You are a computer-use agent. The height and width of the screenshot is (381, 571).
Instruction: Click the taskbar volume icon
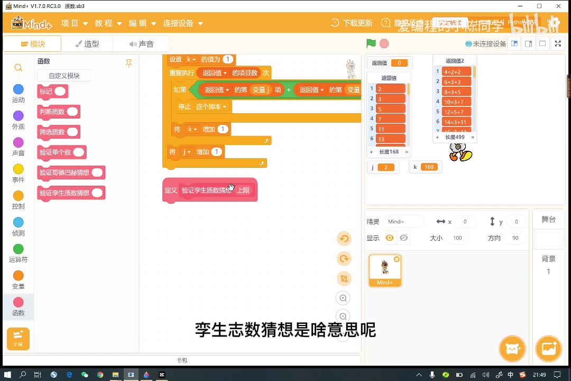[485, 375]
